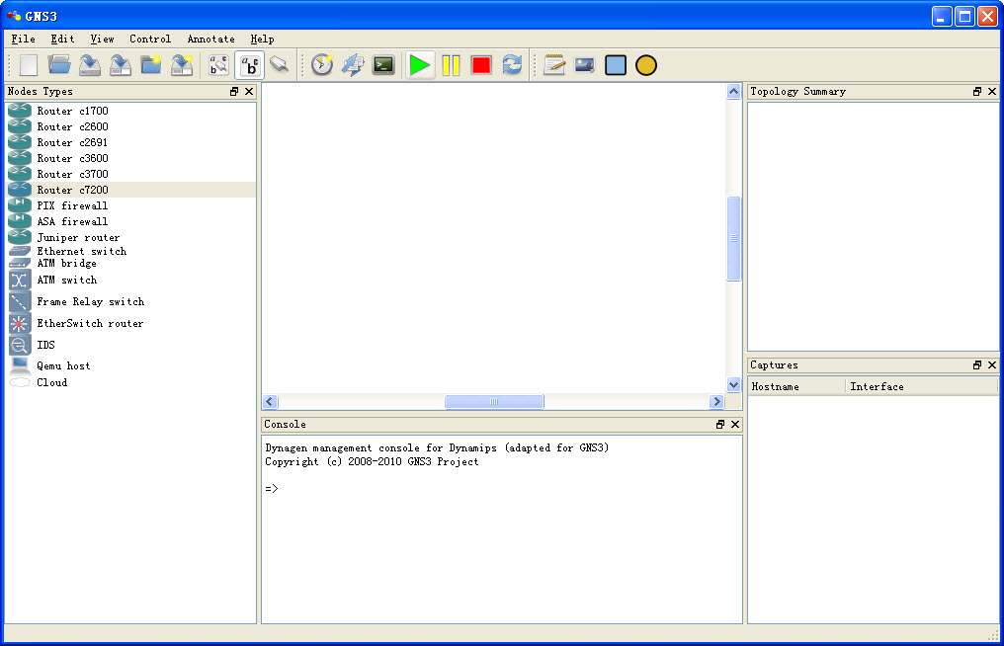1004x646 pixels.
Task: Click the New blank project icon
Action: click(29, 65)
